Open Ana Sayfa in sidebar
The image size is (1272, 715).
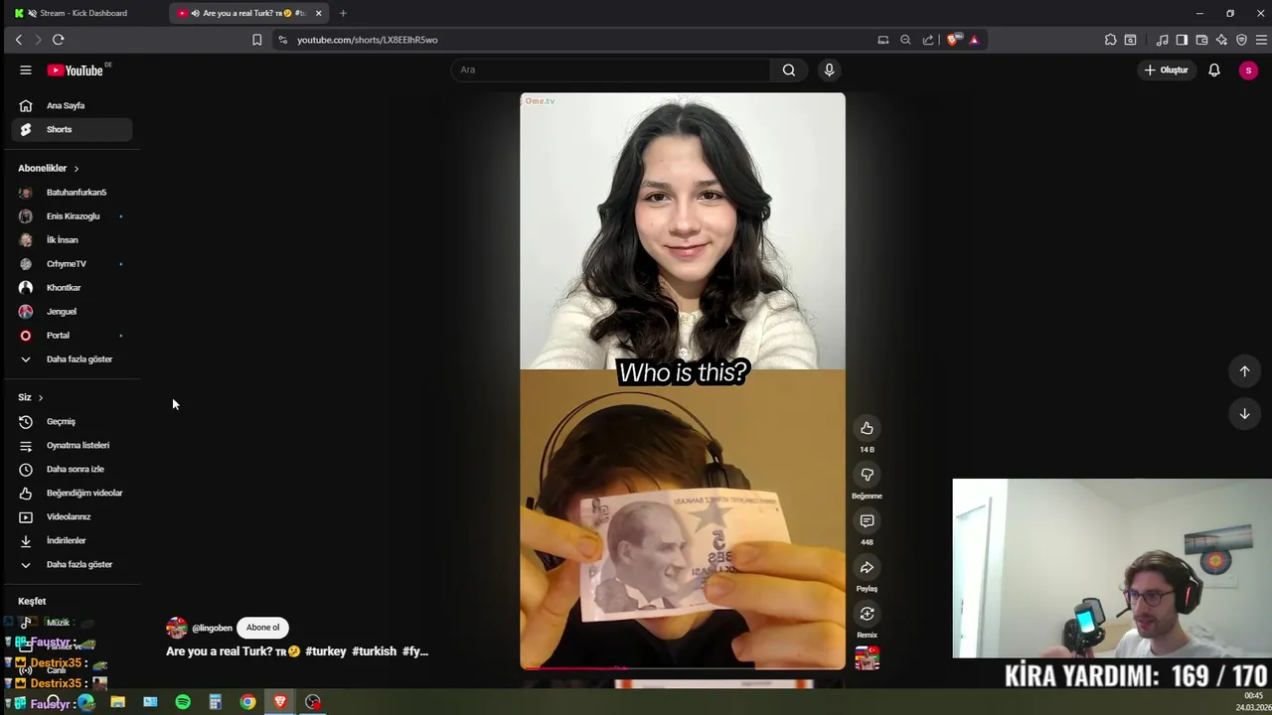click(x=72, y=105)
